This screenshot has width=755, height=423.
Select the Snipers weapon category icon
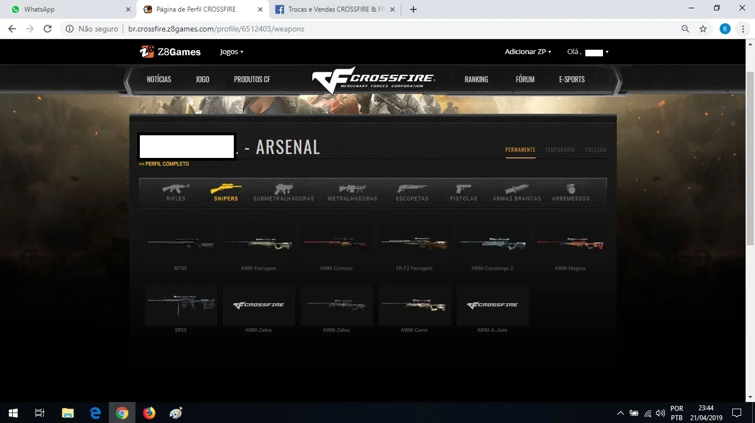coord(226,188)
